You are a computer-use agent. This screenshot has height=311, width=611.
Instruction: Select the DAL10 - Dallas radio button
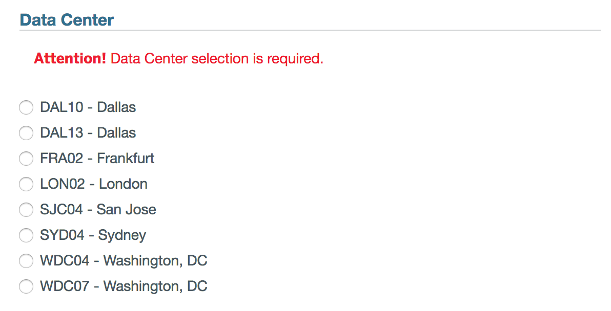coord(26,107)
